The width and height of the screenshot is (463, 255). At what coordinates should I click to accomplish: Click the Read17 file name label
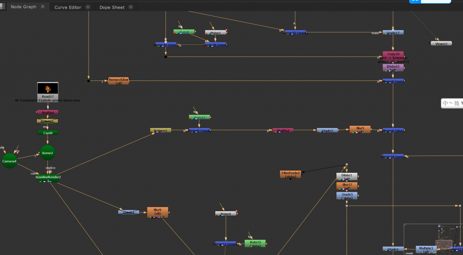[47, 100]
